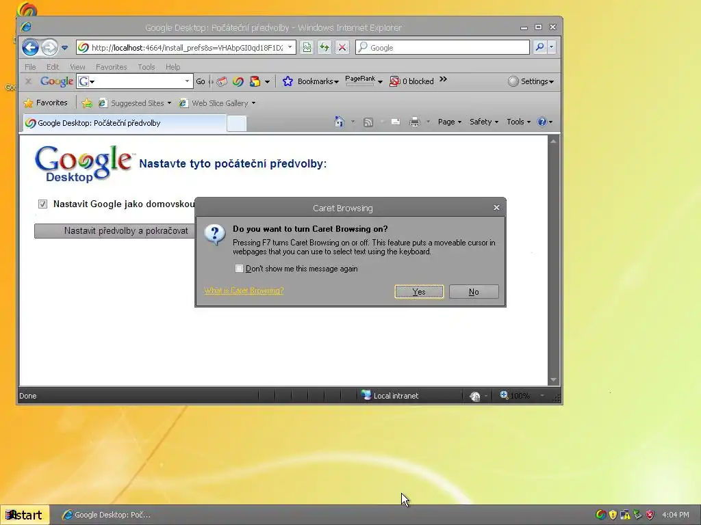Click the Go button on Google Toolbar
Viewport: 701px width, 525px height.
pos(201,81)
